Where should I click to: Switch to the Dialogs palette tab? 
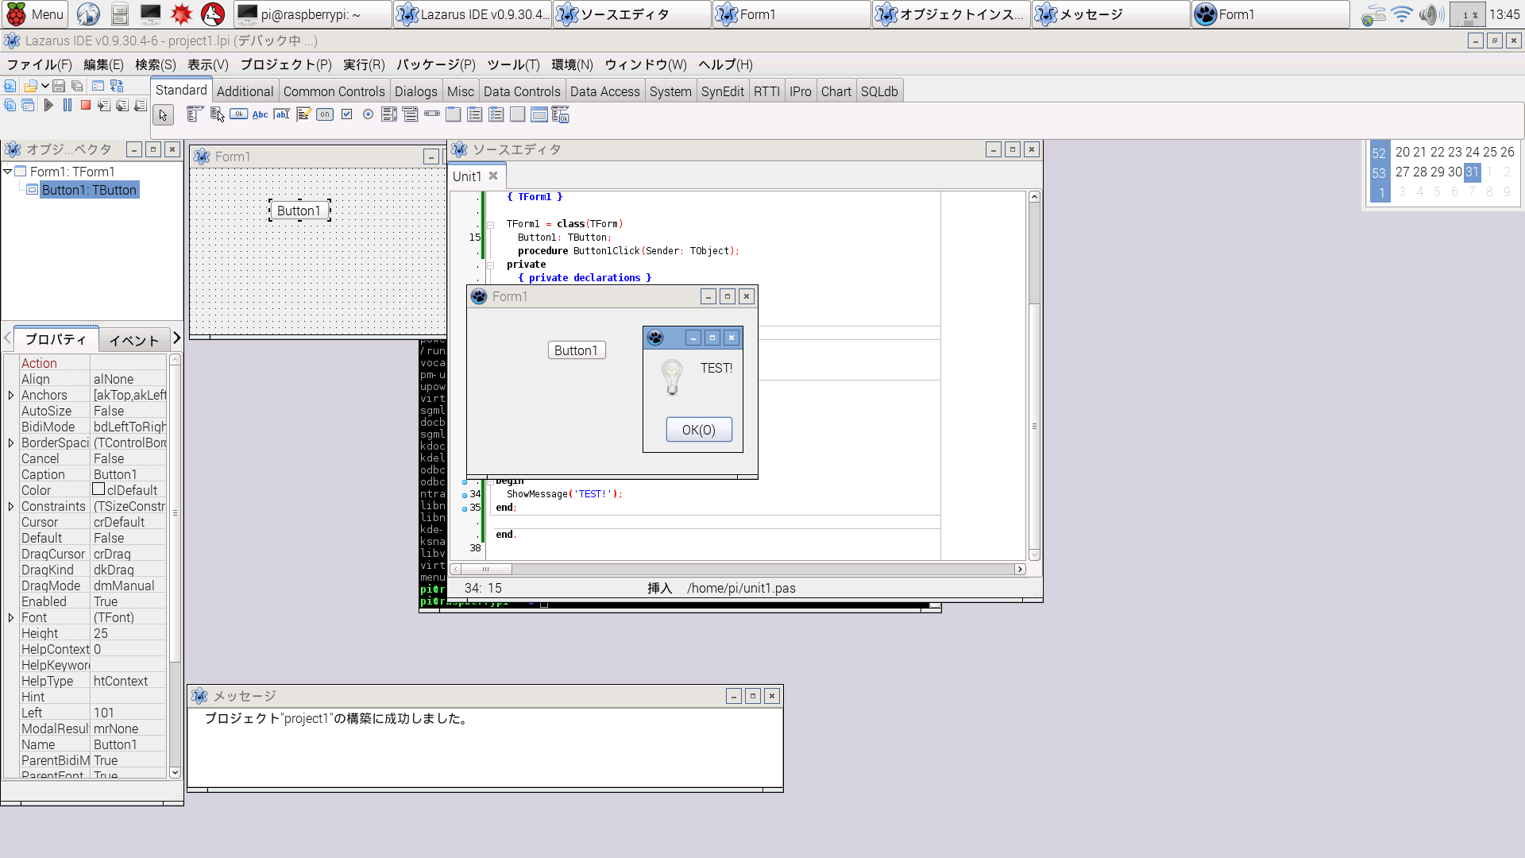point(416,91)
